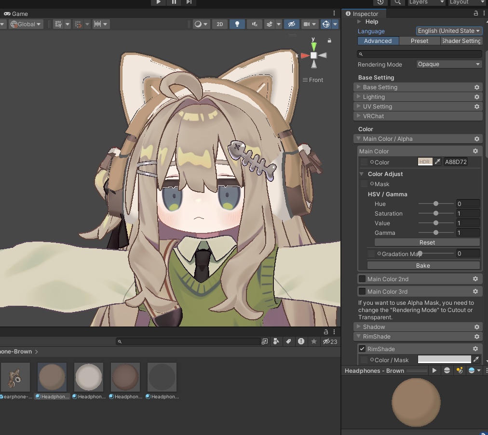Click the Gizmos globe icon in scene toolbar
Viewport: 488px width, 435px height.
click(326, 24)
